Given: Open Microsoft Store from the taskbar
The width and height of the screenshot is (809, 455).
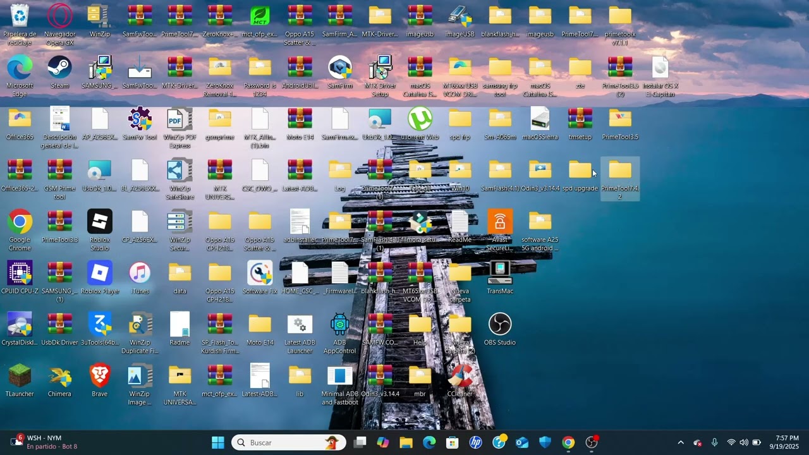Looking at the screenshot, I should coord(452,442).
